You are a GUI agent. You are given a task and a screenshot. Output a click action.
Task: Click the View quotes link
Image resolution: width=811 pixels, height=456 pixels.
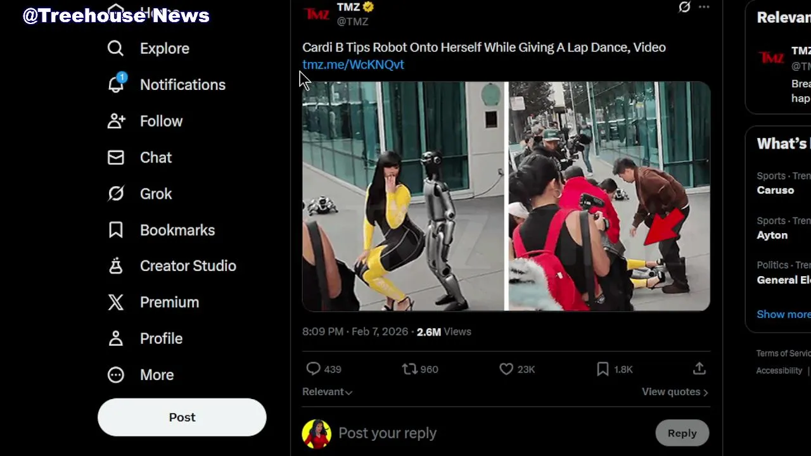675,392
